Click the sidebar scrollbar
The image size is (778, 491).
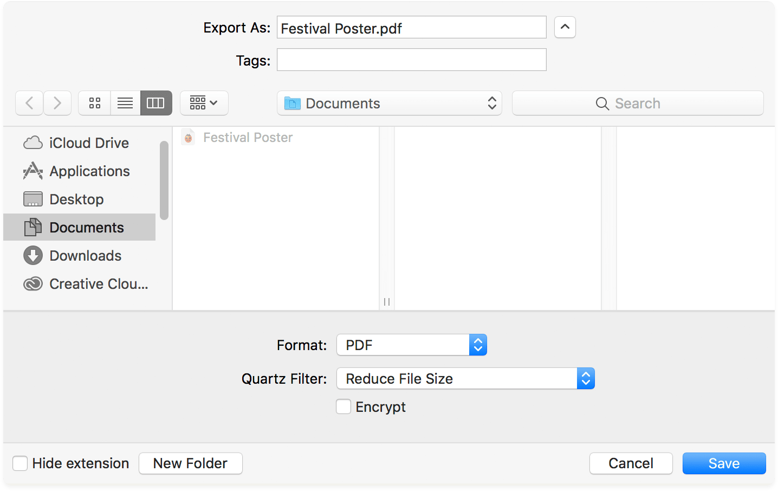pos(164,180)
